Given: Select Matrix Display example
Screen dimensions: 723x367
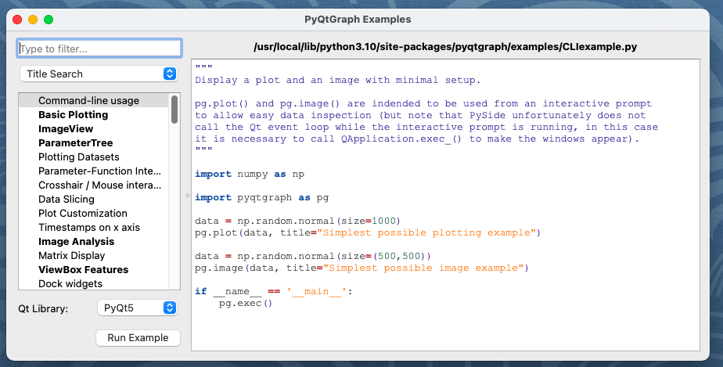Looking at the screenshot, I should click(x=94, y=255).
